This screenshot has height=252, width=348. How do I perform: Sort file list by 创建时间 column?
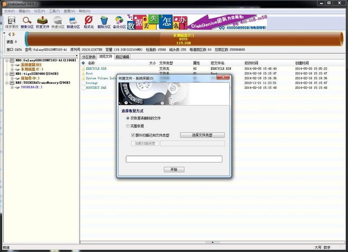pyautogui.click(x=302, y=63)
